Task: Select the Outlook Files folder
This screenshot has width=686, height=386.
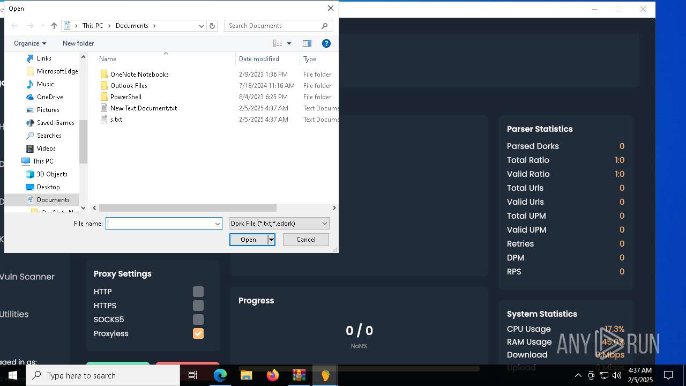Action: pyautogui.click(x=129, y=86)
